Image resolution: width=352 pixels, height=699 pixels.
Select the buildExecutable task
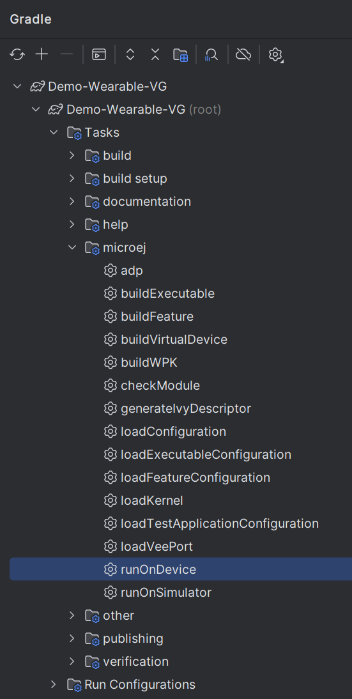tap(167, 294)
